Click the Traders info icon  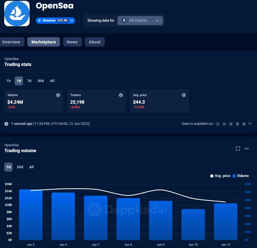(121, 95)
